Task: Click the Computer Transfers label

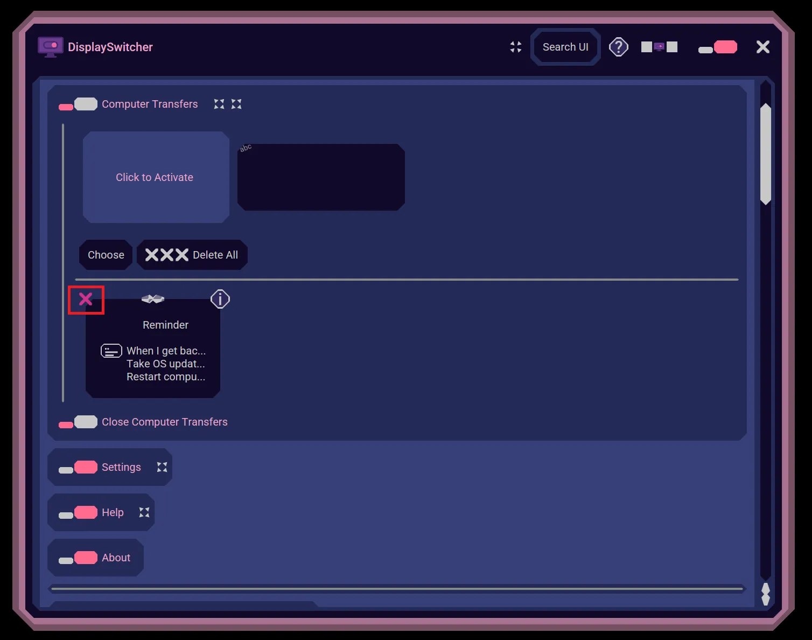Action: (x=150, y=104)
